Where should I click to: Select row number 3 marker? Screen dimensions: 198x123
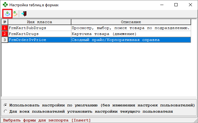[5, 40]
